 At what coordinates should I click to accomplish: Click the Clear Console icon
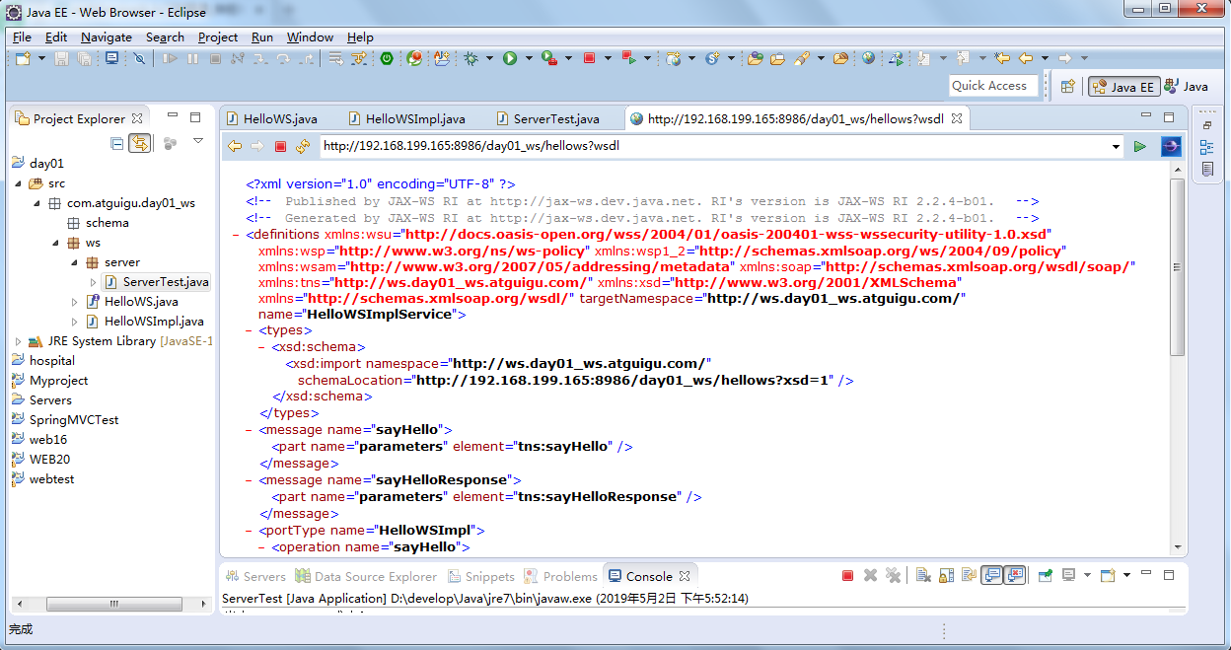point(922,575)
